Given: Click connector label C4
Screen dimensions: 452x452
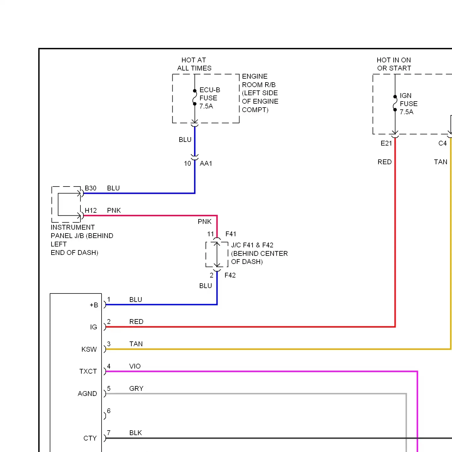Looking at the screenshot, I should (442, 143).
